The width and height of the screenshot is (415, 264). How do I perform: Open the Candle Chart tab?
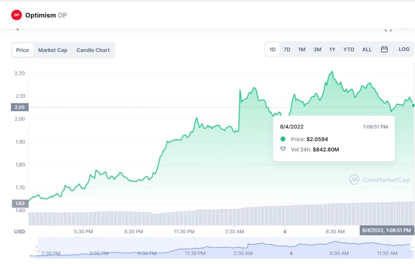(x=93, y=50)
